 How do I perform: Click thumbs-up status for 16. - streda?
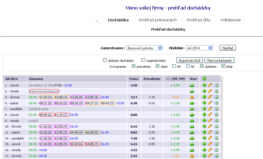tap(192, 150)
